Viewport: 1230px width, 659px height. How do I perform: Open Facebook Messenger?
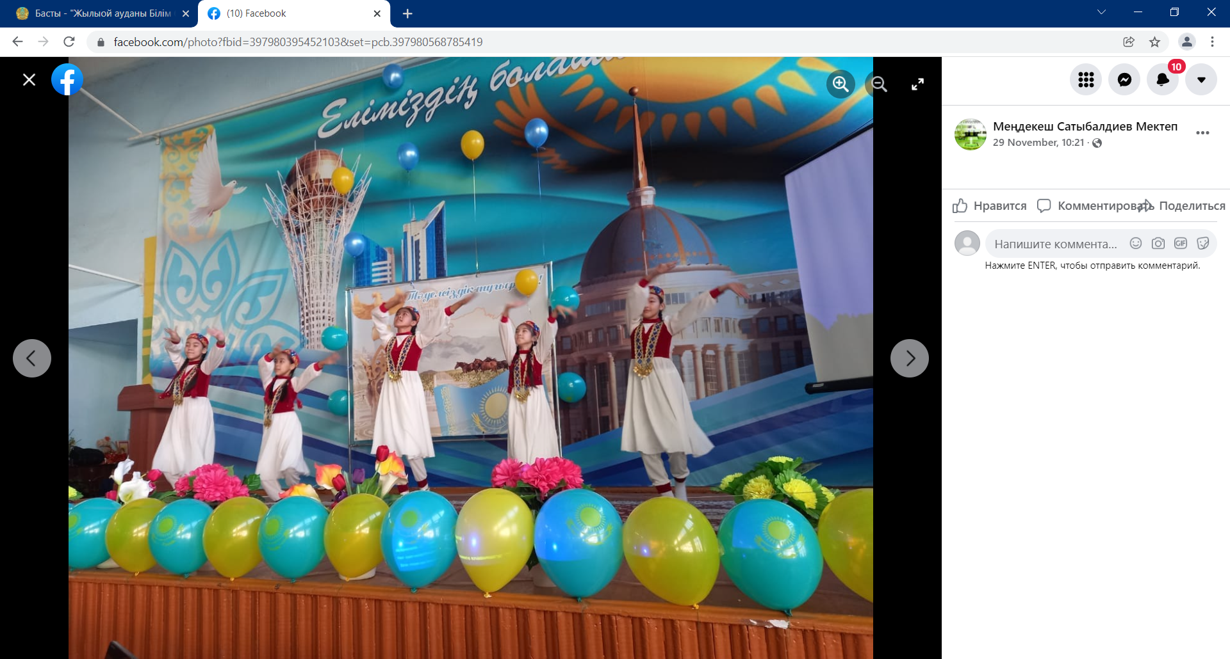1124,80
